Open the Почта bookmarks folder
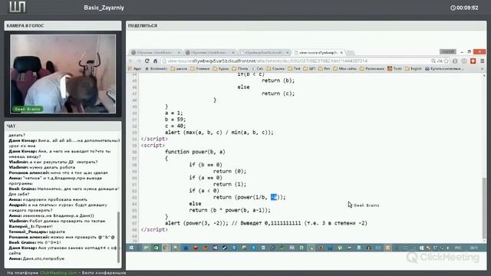 239,68
